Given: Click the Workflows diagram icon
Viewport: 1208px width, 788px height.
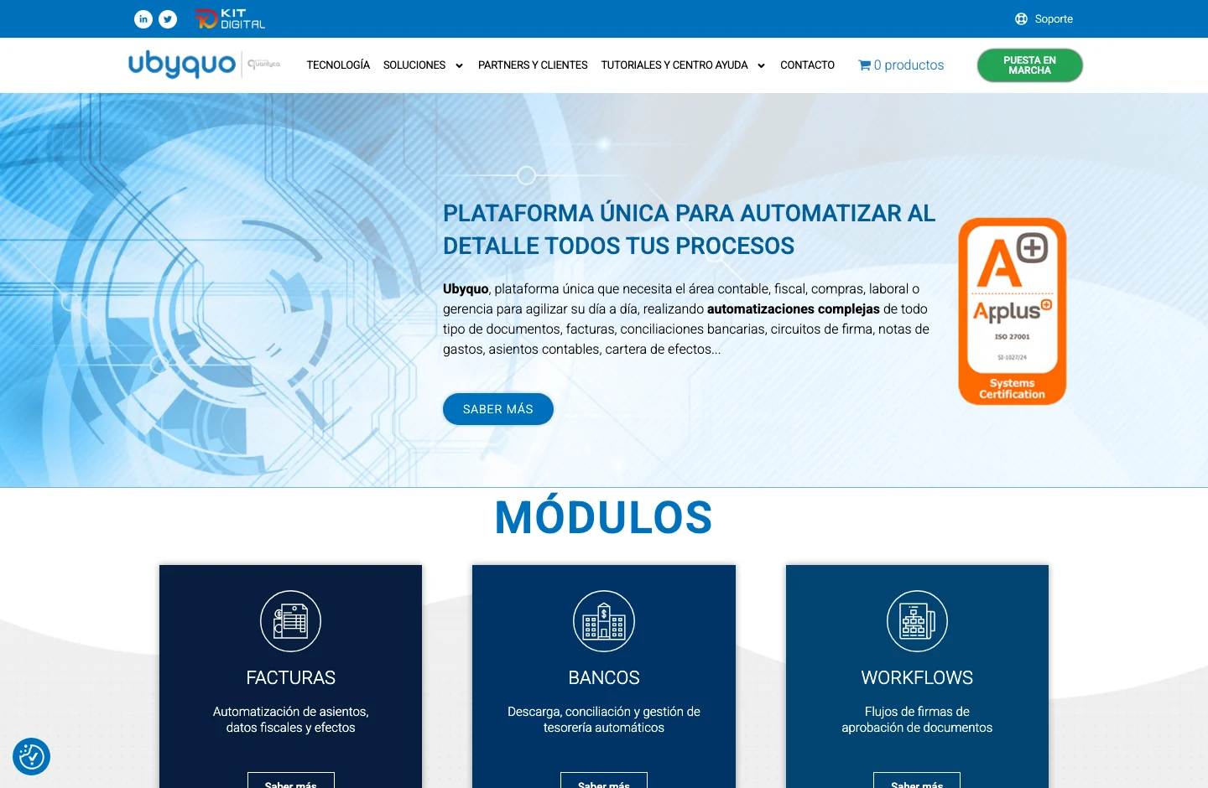Looking at the screenshot, I should point(917,621).
